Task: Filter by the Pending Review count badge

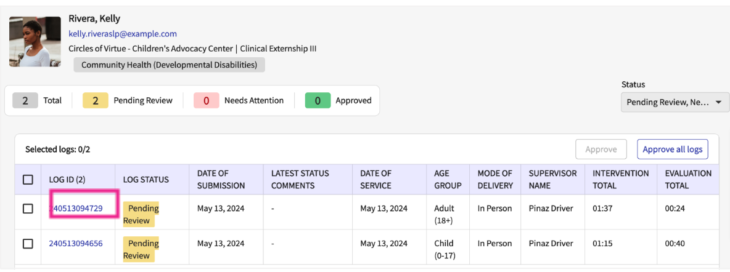Action: click(96, 100)
